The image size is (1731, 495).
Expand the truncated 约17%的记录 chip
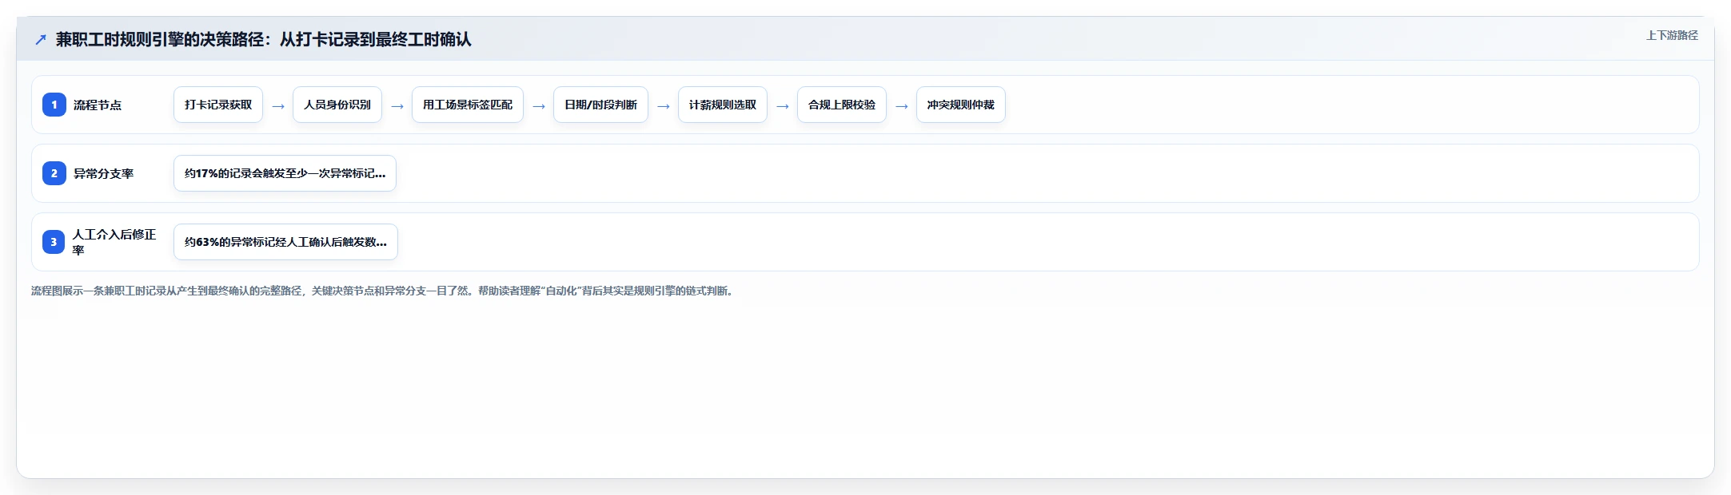(285, 173)
